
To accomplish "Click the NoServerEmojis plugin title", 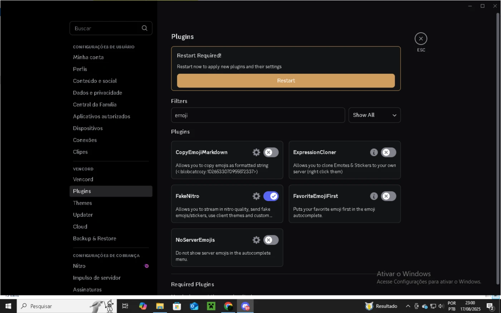I will pos(195,240).
